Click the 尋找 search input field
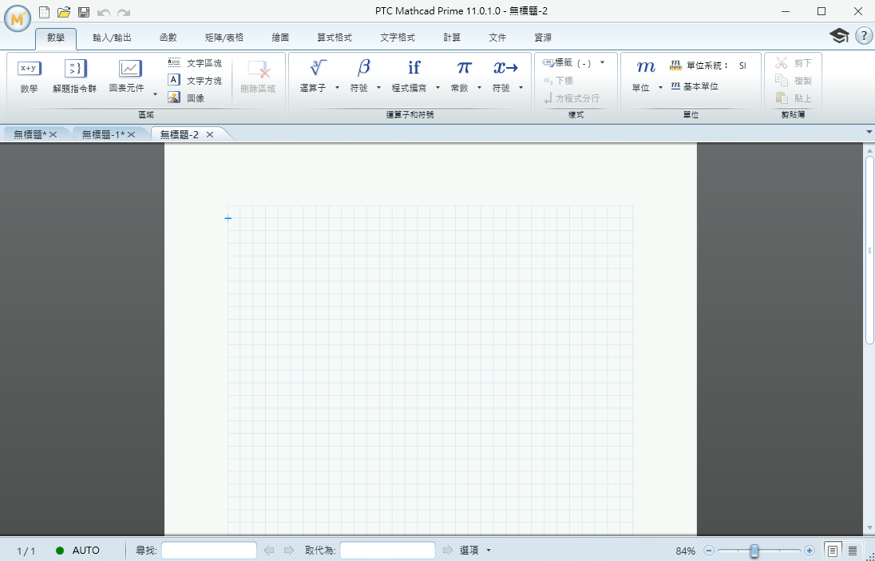The width and height of the screenshot is (875, 561). 208,551
